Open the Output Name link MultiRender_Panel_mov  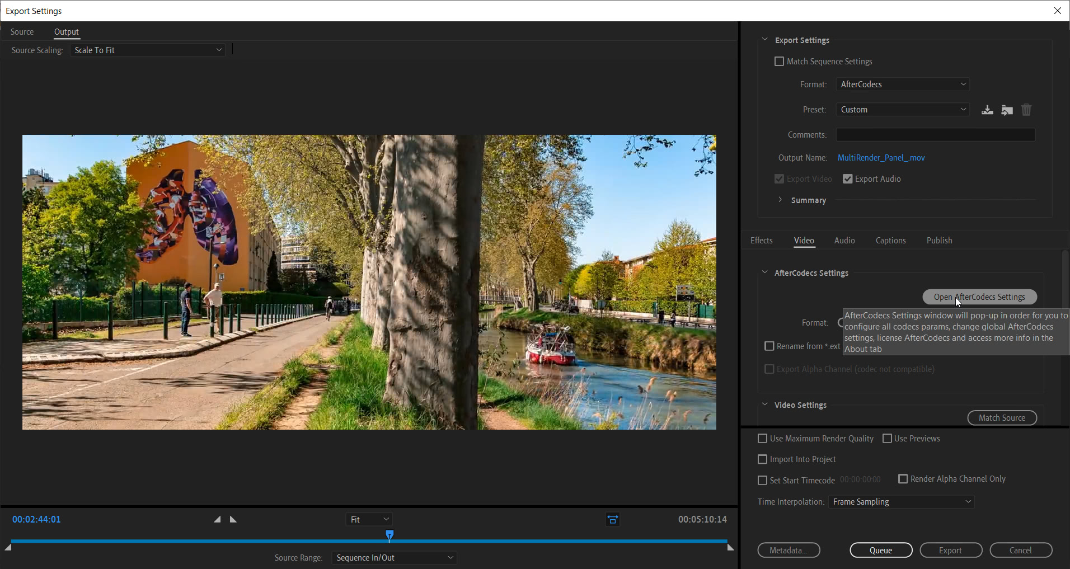[x=880, y=157]
